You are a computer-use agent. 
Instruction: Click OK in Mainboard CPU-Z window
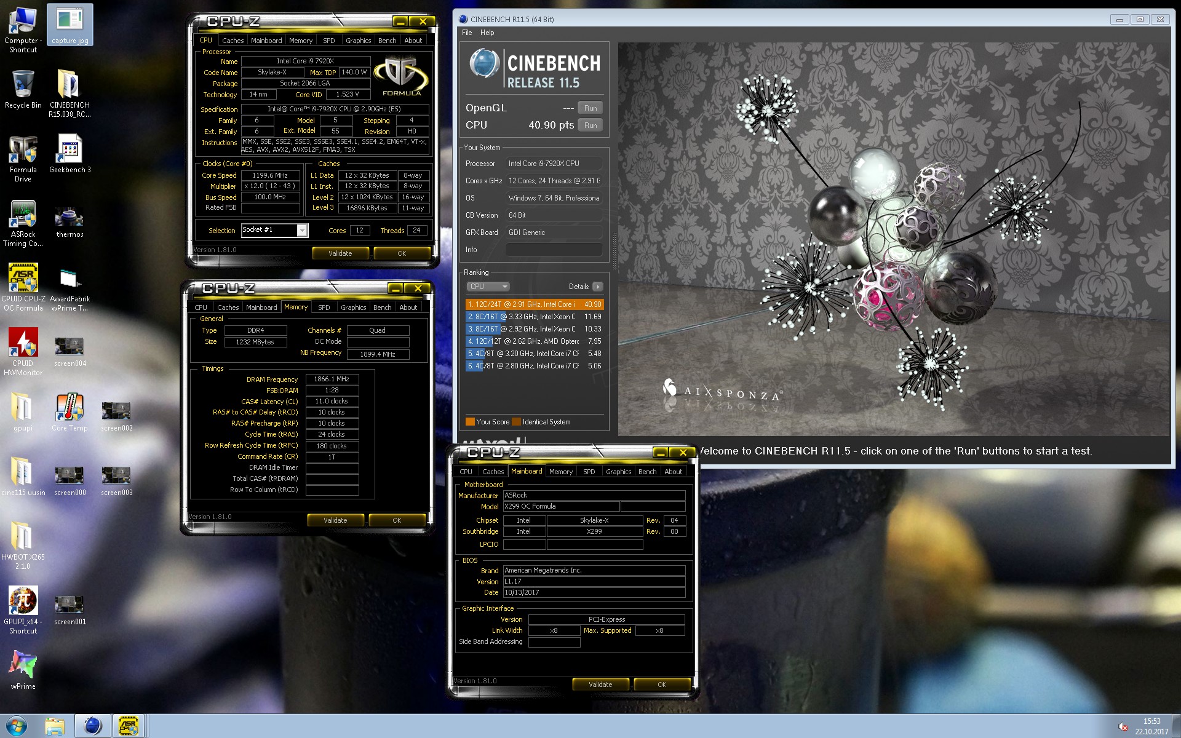point(662,684)
